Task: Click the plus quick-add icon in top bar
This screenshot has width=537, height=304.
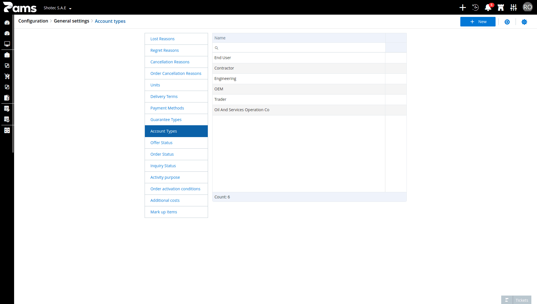Action: tap(463, 8)
